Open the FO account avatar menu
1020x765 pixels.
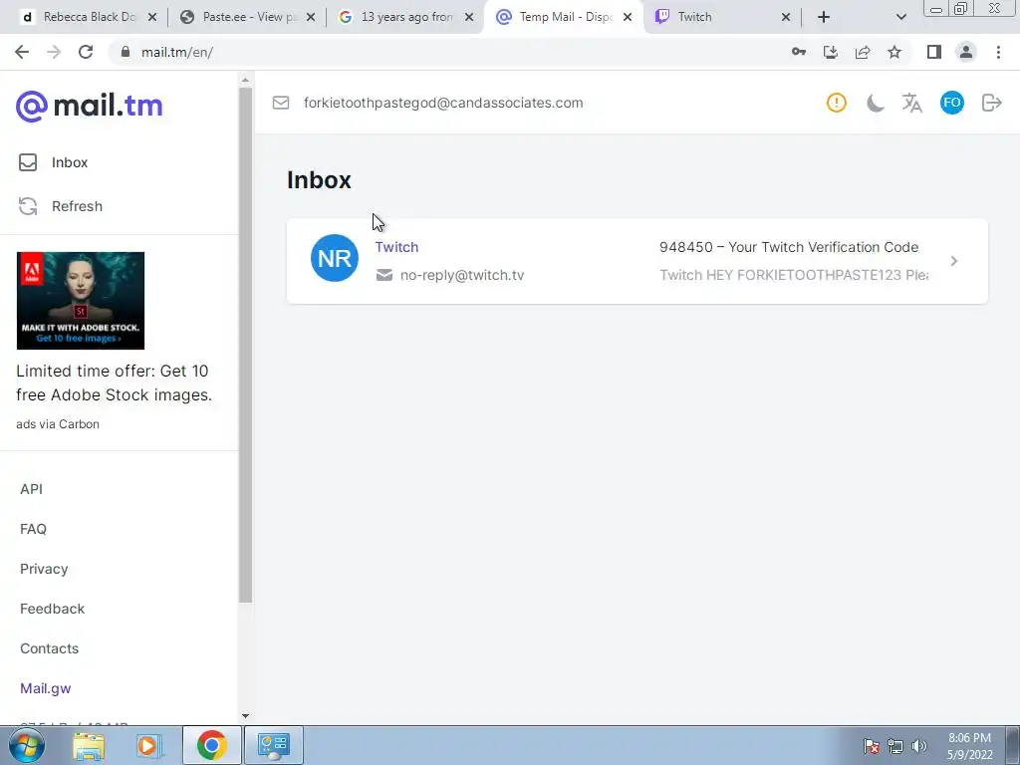(951, 103)
